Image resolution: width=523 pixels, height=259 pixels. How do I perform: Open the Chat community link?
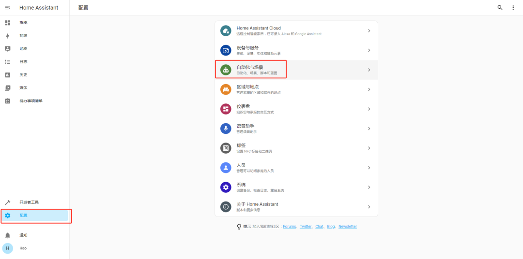click(319, 226)
